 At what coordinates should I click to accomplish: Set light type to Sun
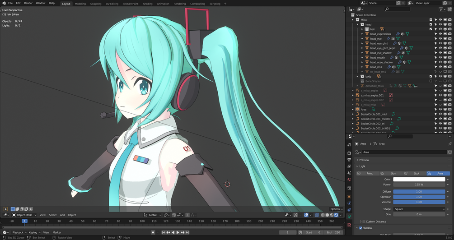point(392,174)
